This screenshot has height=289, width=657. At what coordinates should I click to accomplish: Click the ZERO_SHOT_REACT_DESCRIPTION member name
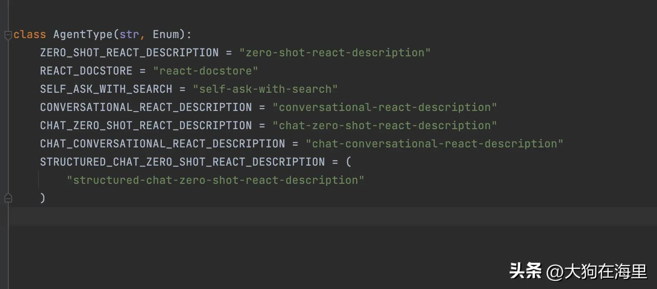[x=129, y=53]
